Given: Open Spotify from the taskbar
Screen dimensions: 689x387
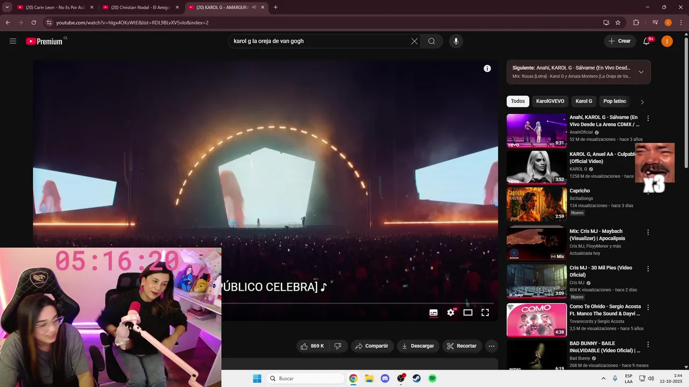Looking at the screenshot, I should 432,378.
